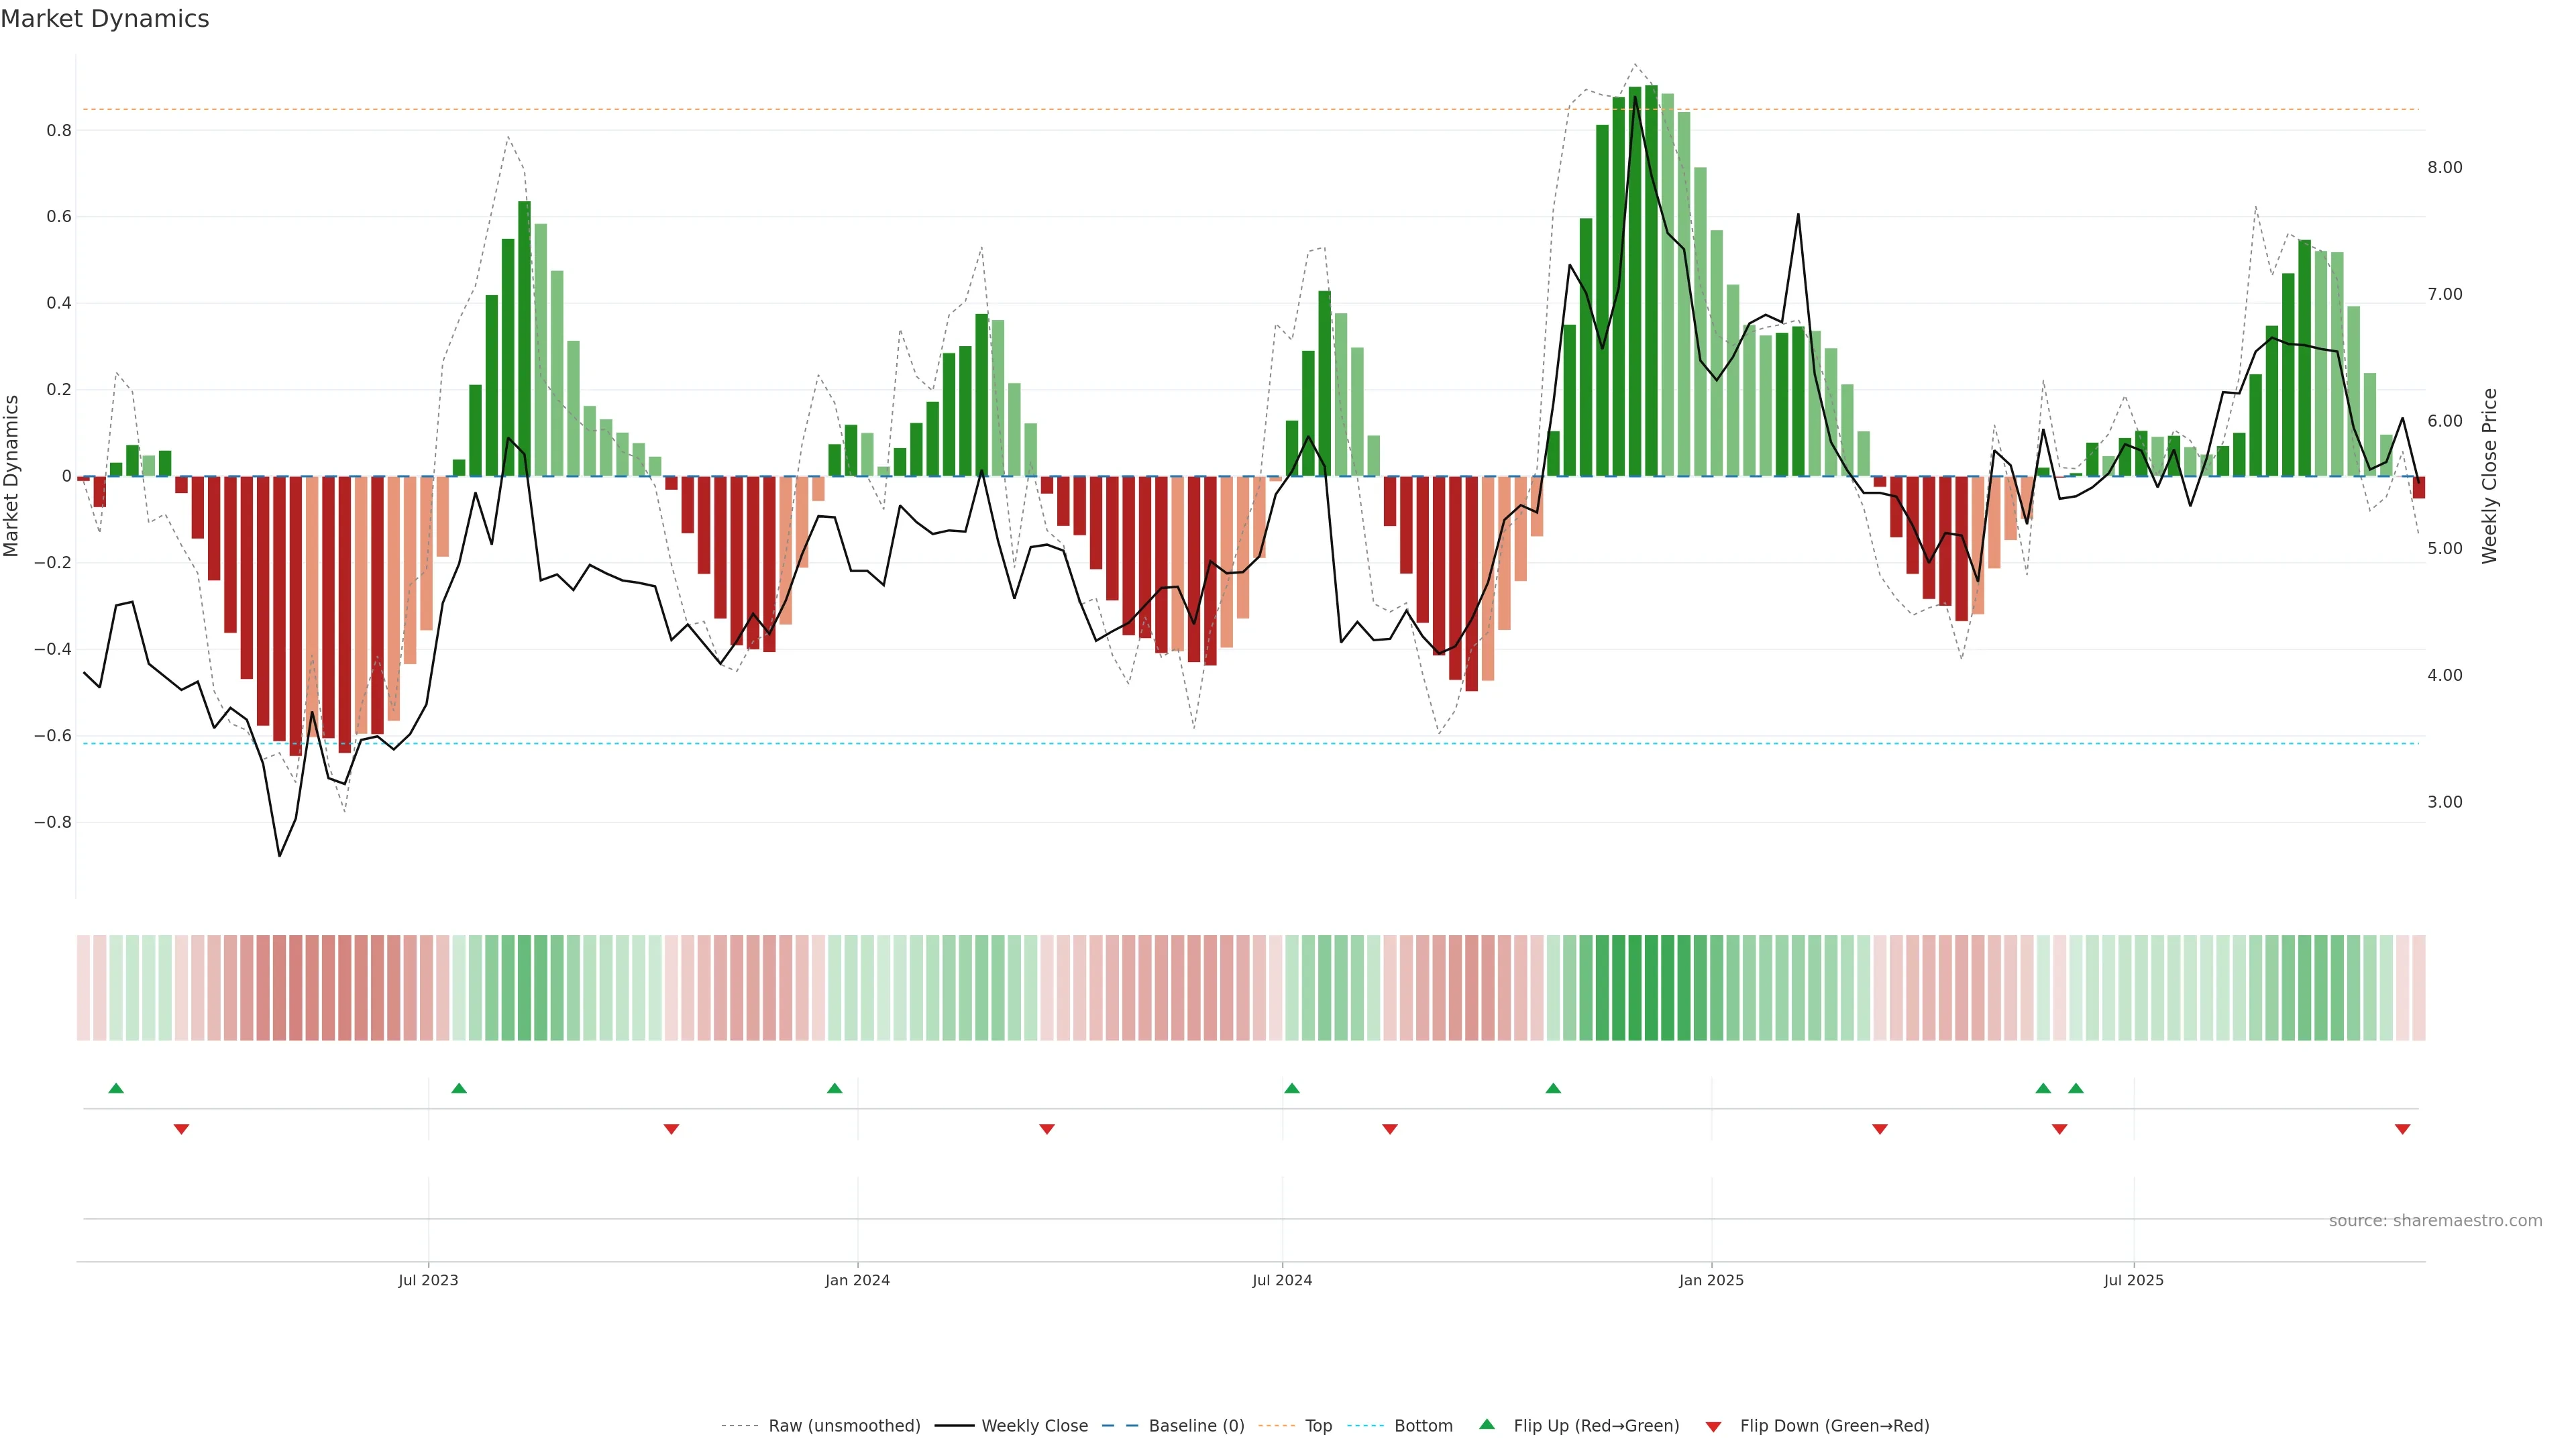
Task: Click the Flip Down marker just before Jan 2025 gridline's right side
Action: pos(1879,1129)
